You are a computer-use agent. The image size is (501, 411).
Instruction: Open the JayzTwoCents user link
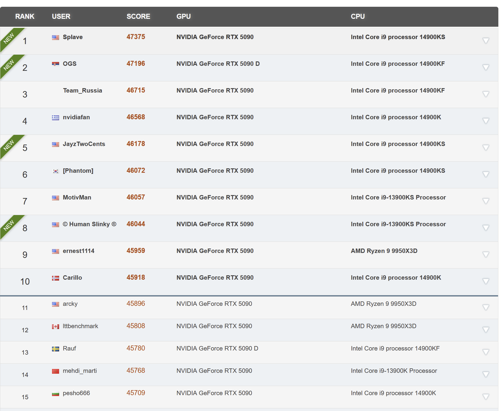coord(84,144)
